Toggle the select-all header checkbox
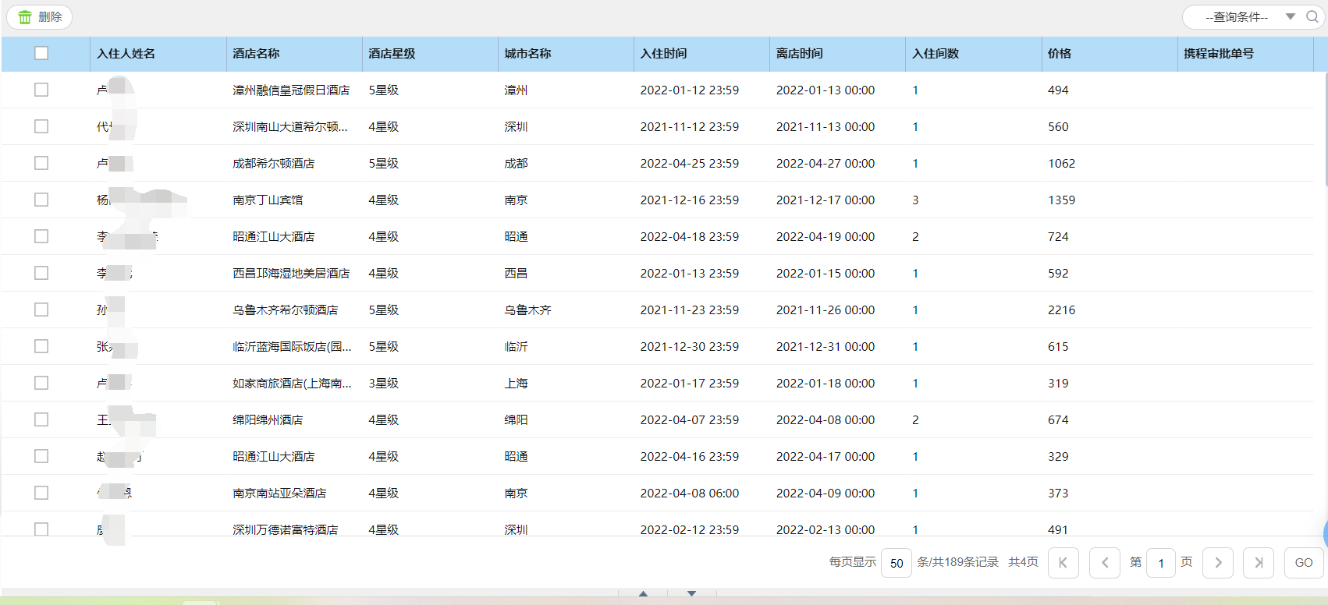The width and height of the screenshot is (1328, 605). 41,53
